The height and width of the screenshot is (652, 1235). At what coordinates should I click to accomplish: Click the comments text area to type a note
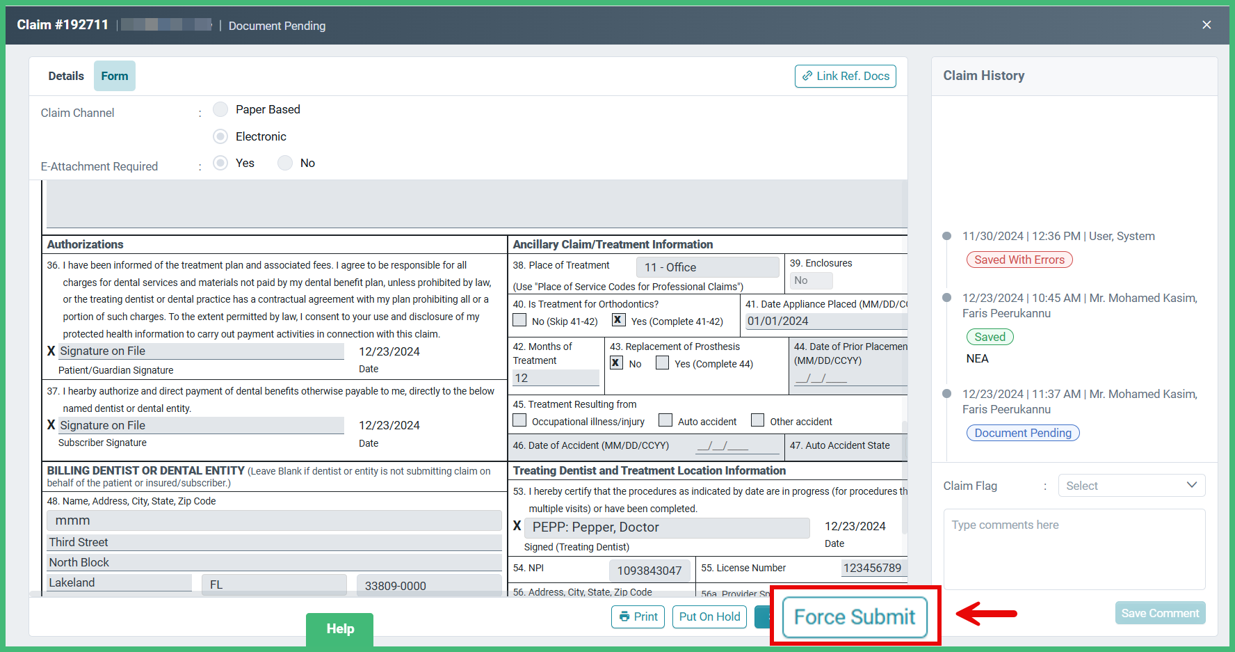point(1074,550)
